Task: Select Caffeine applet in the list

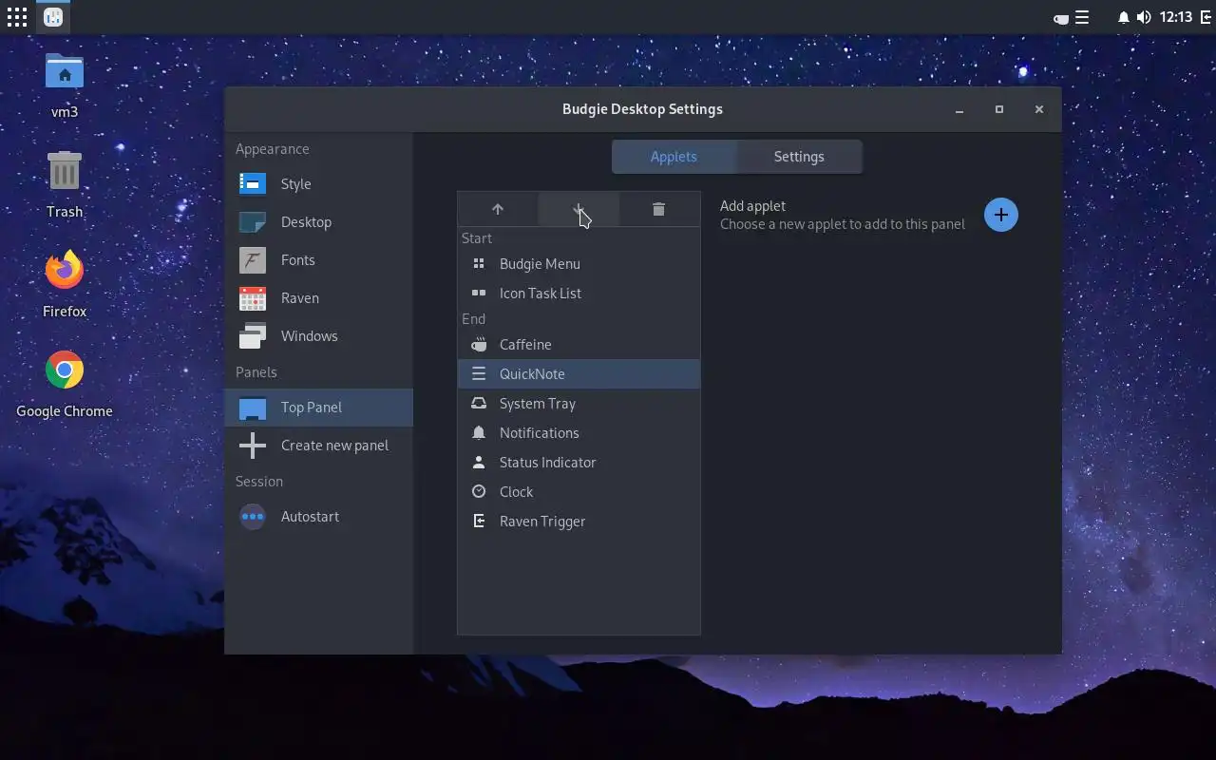Action: tap(579, 345)
